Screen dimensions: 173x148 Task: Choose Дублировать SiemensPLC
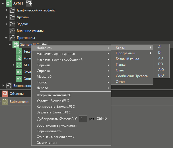click(x=57, y=119)
